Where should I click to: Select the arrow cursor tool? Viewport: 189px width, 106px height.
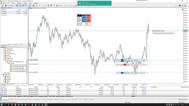(x=34, y=6)
